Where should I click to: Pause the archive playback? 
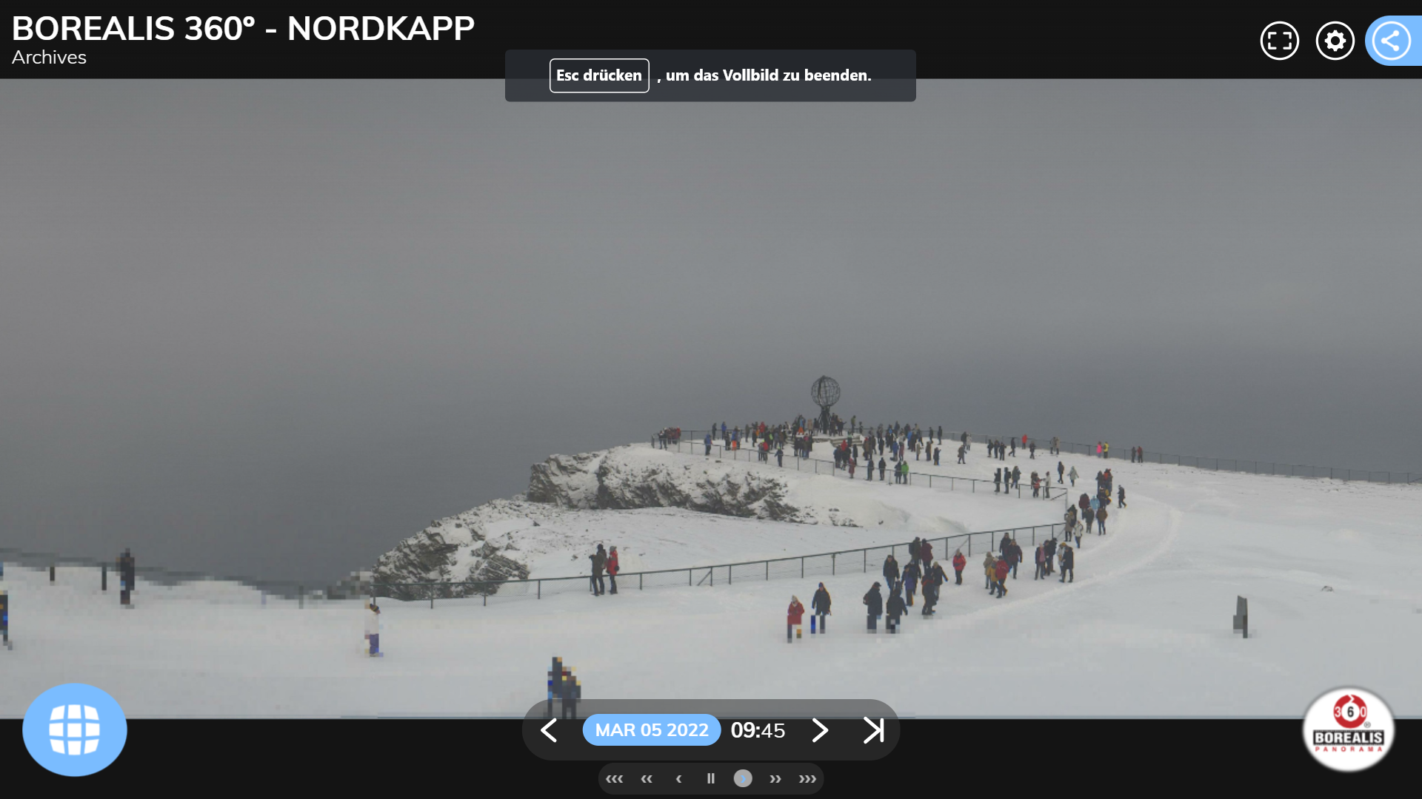click(711, 778)
